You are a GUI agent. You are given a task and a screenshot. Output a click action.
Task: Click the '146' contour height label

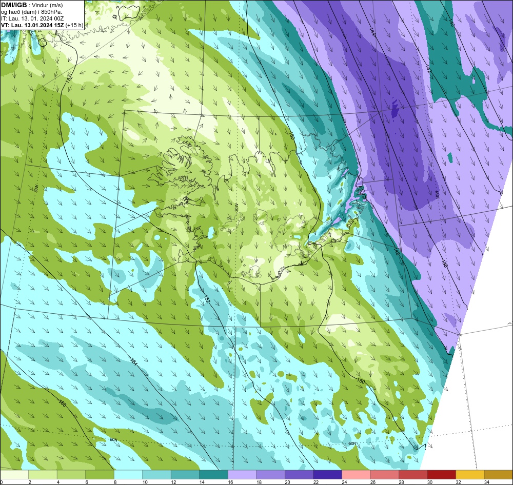tap(444, 264)
